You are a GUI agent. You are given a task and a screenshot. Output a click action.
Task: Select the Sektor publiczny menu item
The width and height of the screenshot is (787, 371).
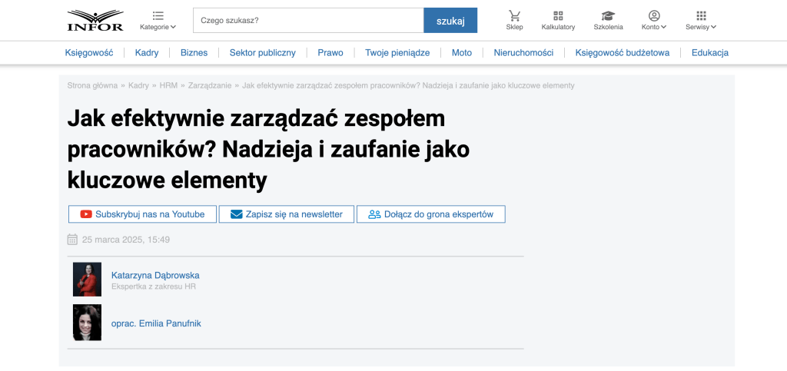point(262,53)
